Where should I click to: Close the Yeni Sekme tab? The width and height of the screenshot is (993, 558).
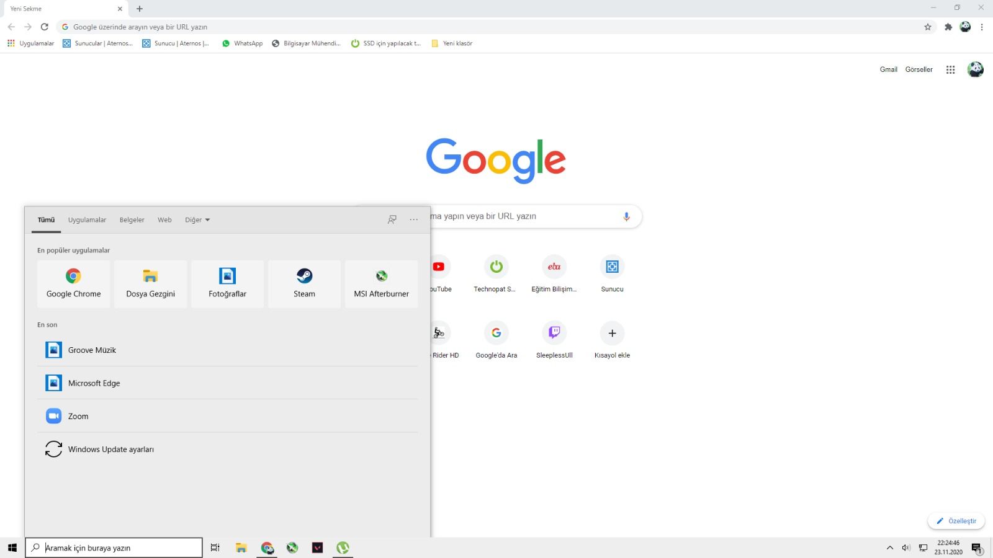click(x=120, y=9)
